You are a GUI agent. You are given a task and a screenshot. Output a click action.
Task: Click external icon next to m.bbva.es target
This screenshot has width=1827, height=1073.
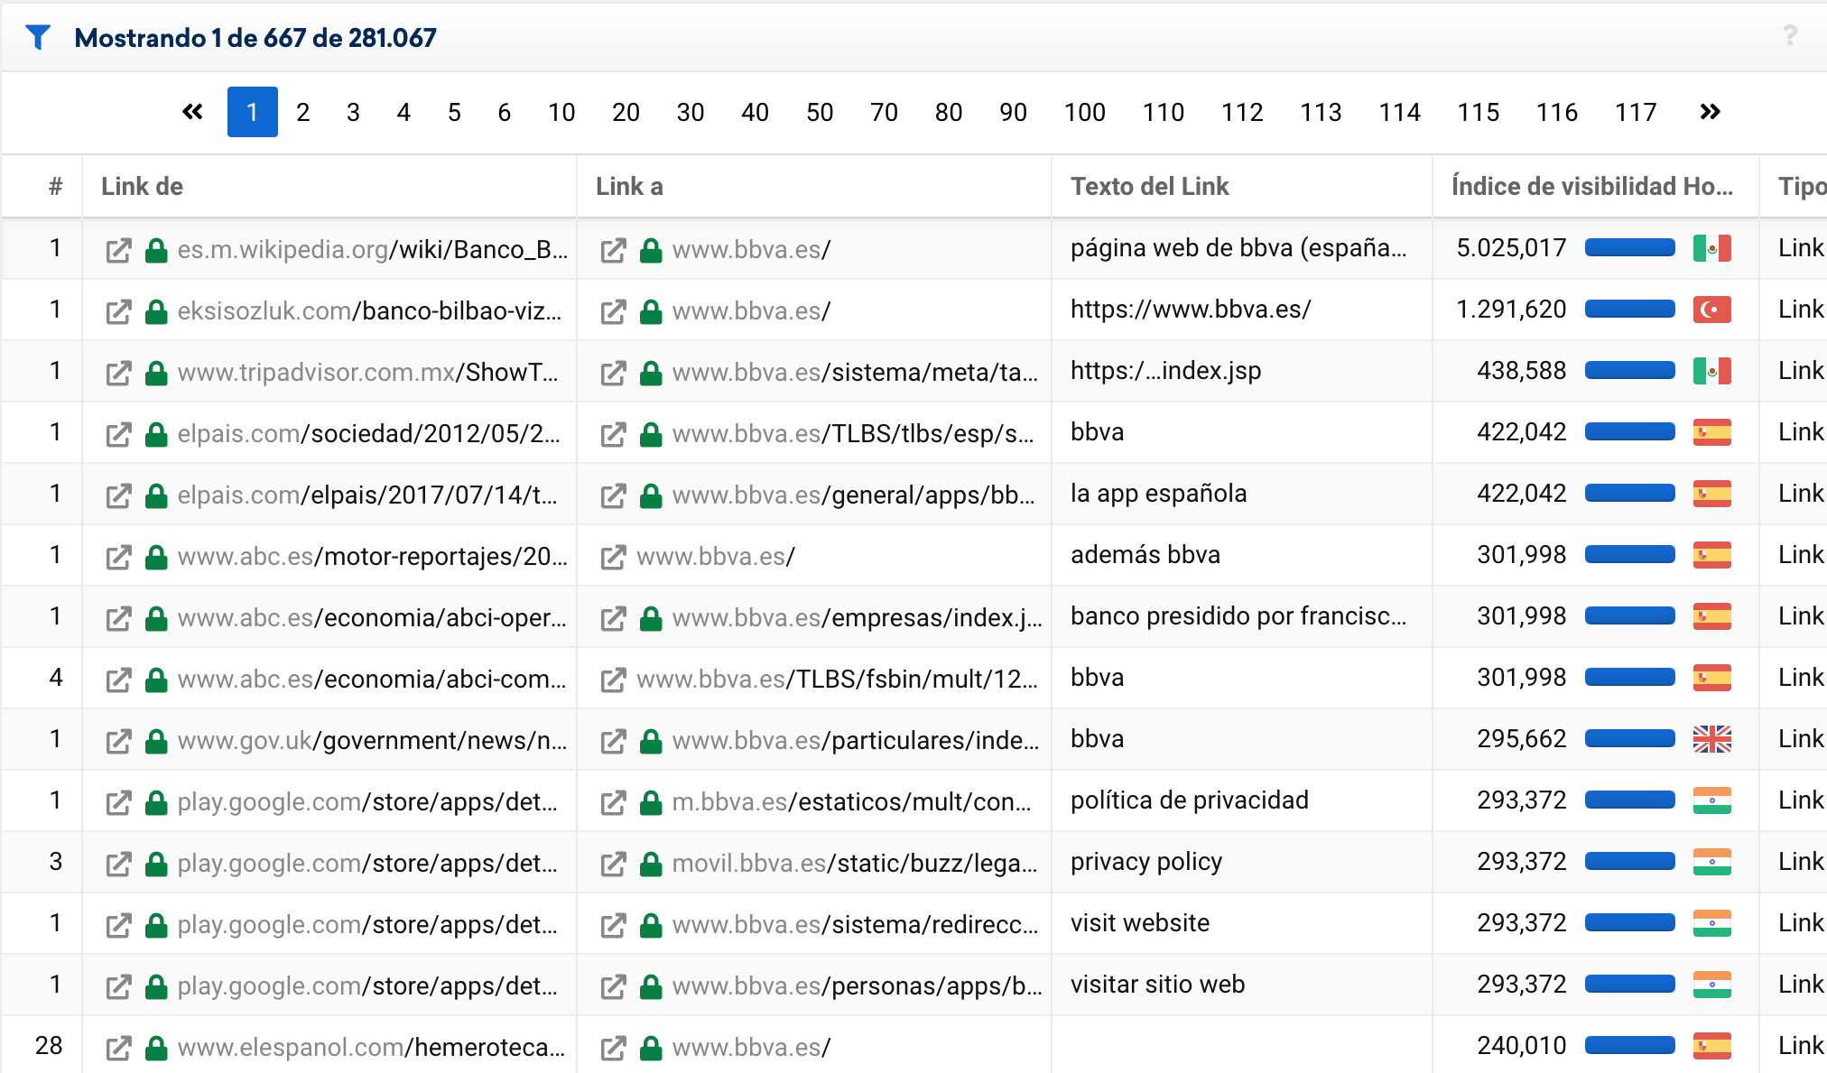613,802
